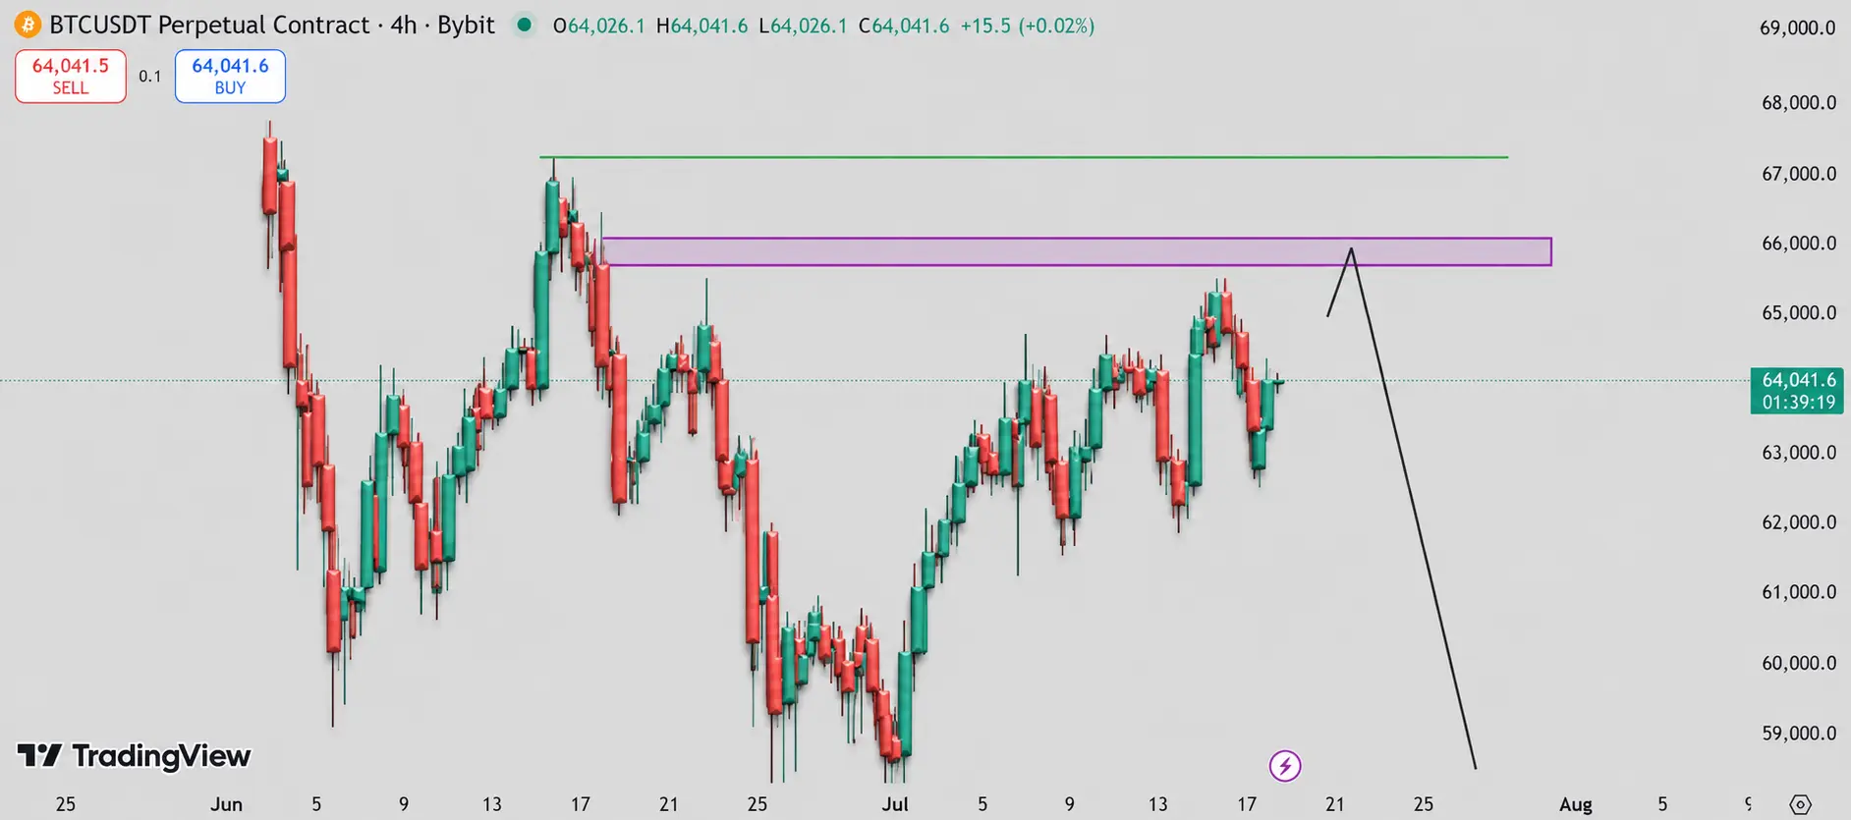Click the Jul date axis label

tap(894, 804)
